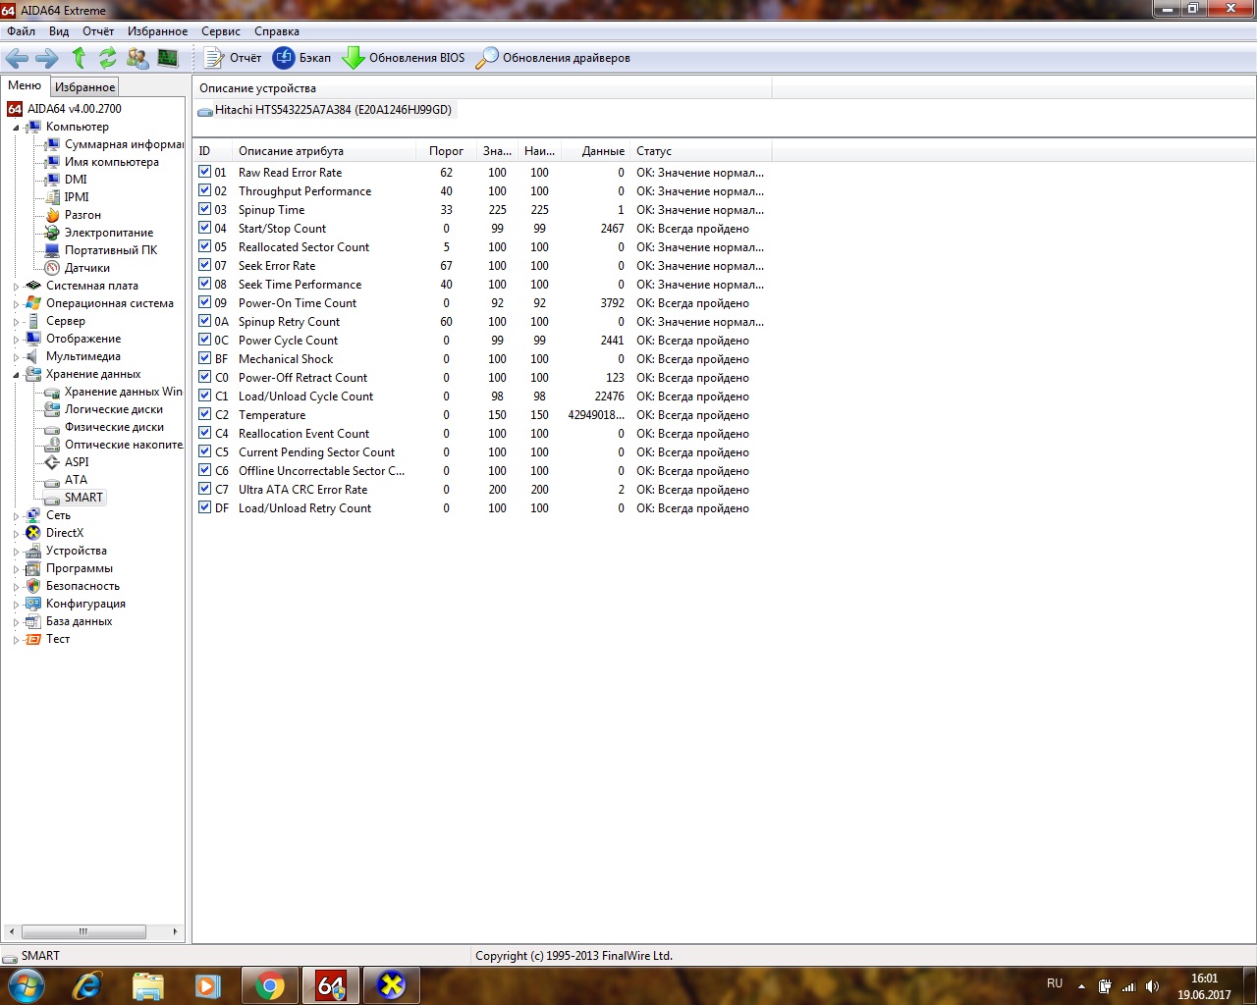Viewport: 1257px width, 1005px height.
Task: Sort by the Статус column header
Action: [701, 151]
